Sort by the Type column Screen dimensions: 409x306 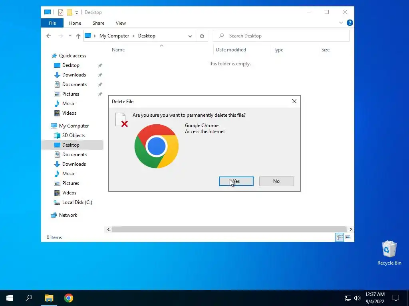pos(278,50)
